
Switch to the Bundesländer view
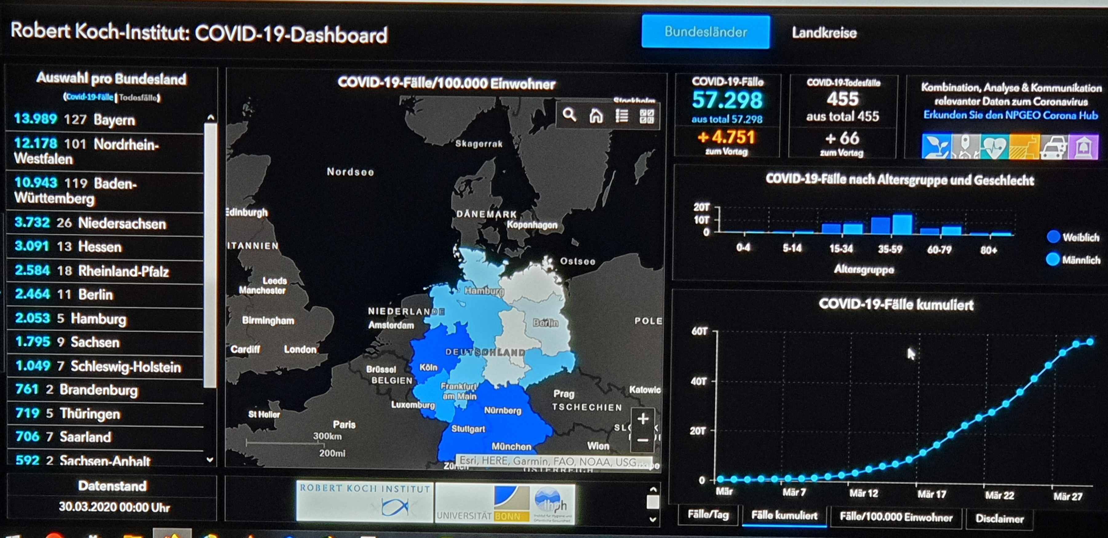[x=705, y=32]
